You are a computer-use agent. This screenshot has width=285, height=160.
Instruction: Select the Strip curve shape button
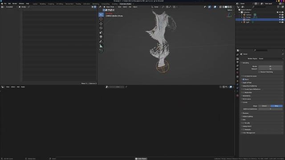pyautogui.click(x=277, y=106)
